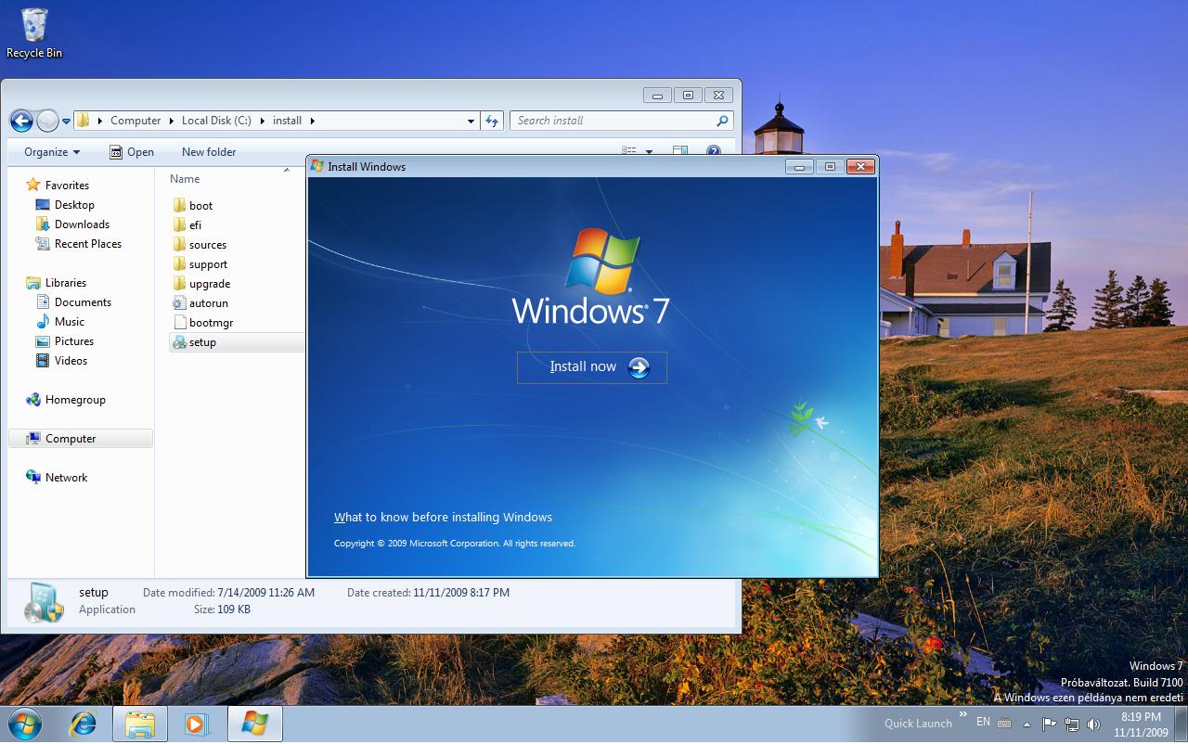Click New folder in the toolbar

(209, 152)
